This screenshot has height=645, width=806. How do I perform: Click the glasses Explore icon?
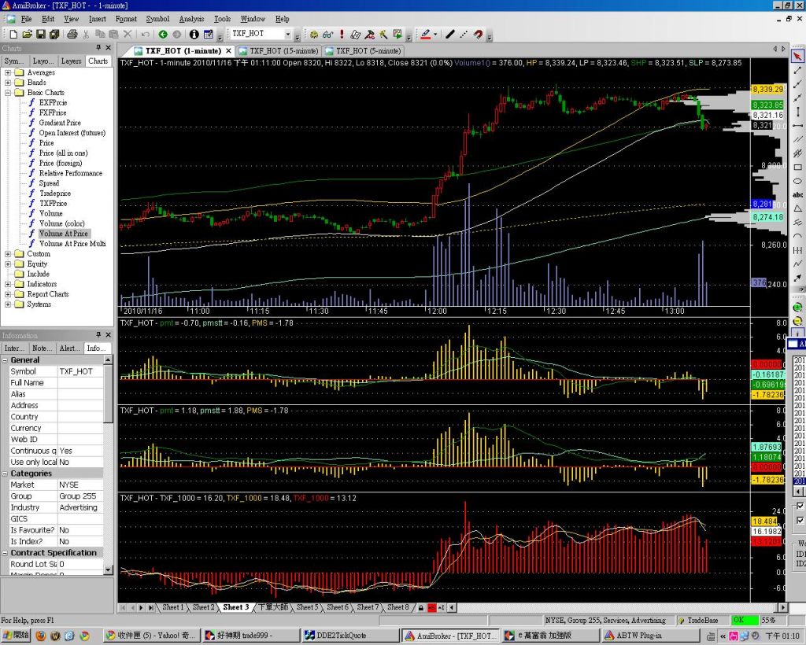[327, 35]
